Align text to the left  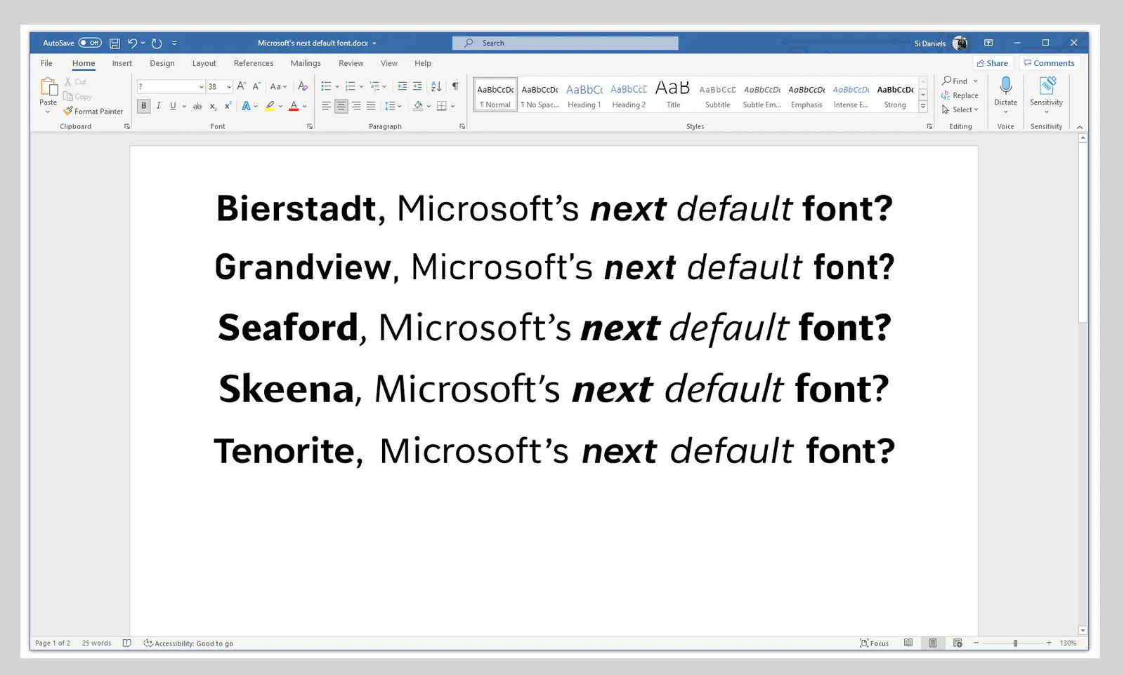tap(326, 106)
